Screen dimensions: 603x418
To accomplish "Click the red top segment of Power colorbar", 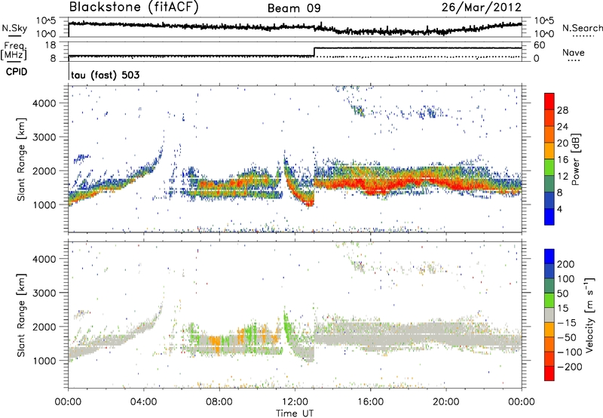I will (549, 101).
